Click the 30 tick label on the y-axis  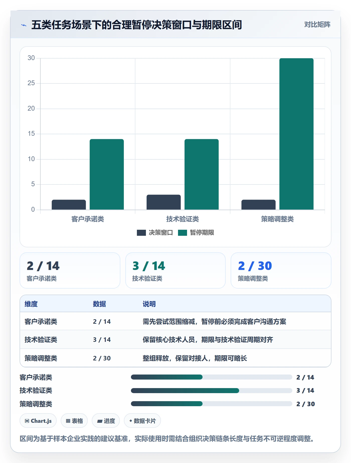click(x=31, y=58)
